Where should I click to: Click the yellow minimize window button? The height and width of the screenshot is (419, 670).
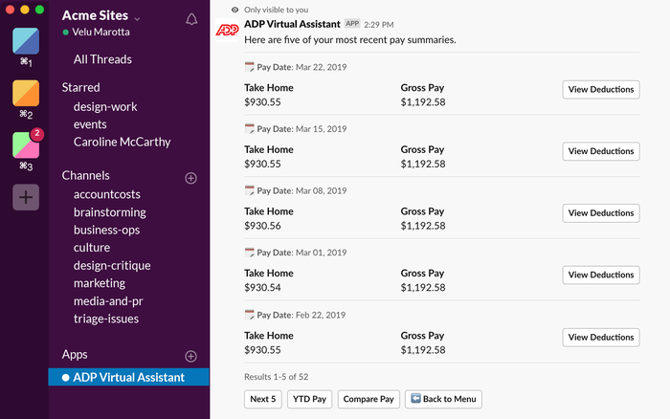pyautogui.click(x=25, y=10)
